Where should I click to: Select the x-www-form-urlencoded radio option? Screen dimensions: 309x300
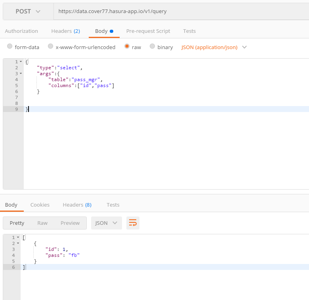pos(51,47)
